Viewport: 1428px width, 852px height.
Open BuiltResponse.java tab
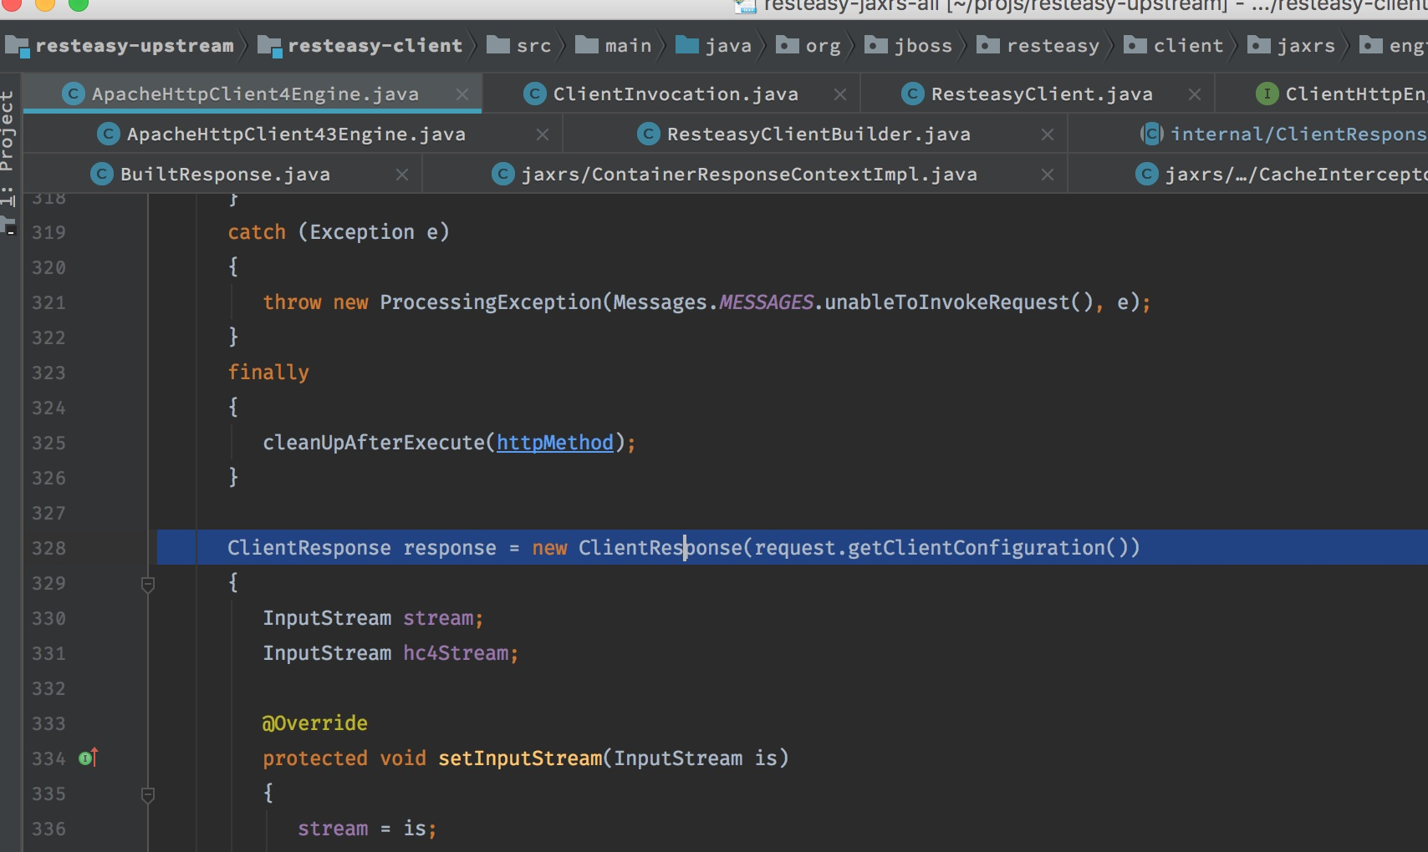pyautogui.click(x=224, y=175)
